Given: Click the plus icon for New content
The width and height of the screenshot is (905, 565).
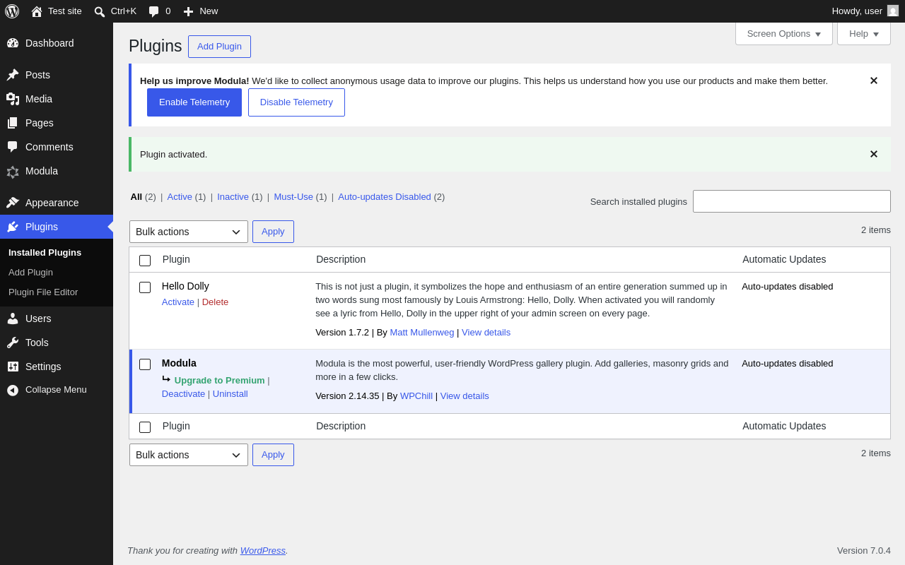Looking at the screenshot, I should [188, 11].
